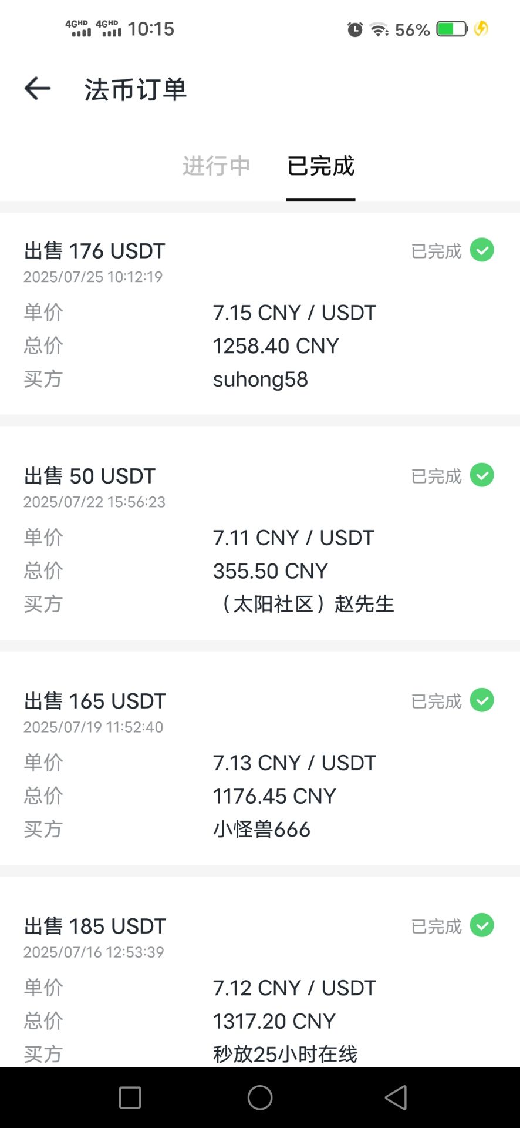Tap the back arrow beside 法币订单
This screenshot has height=1128, width=520.
tap(38, 89)
